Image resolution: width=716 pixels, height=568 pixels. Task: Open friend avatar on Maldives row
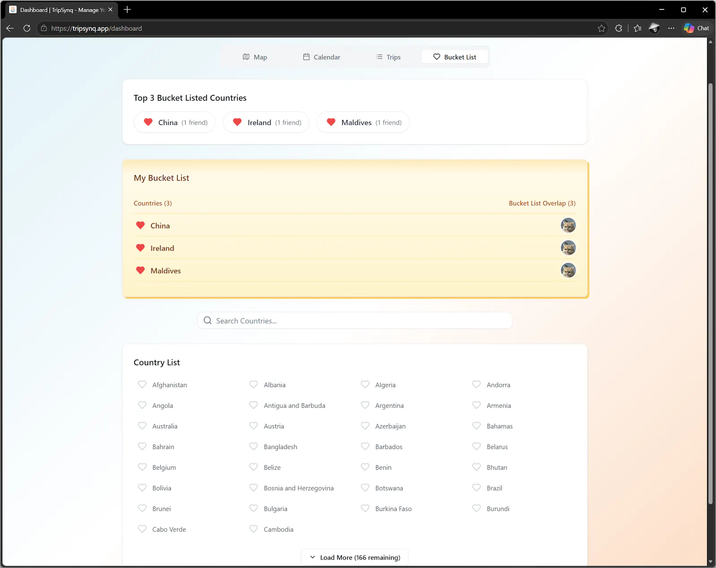tap(568, 270)
